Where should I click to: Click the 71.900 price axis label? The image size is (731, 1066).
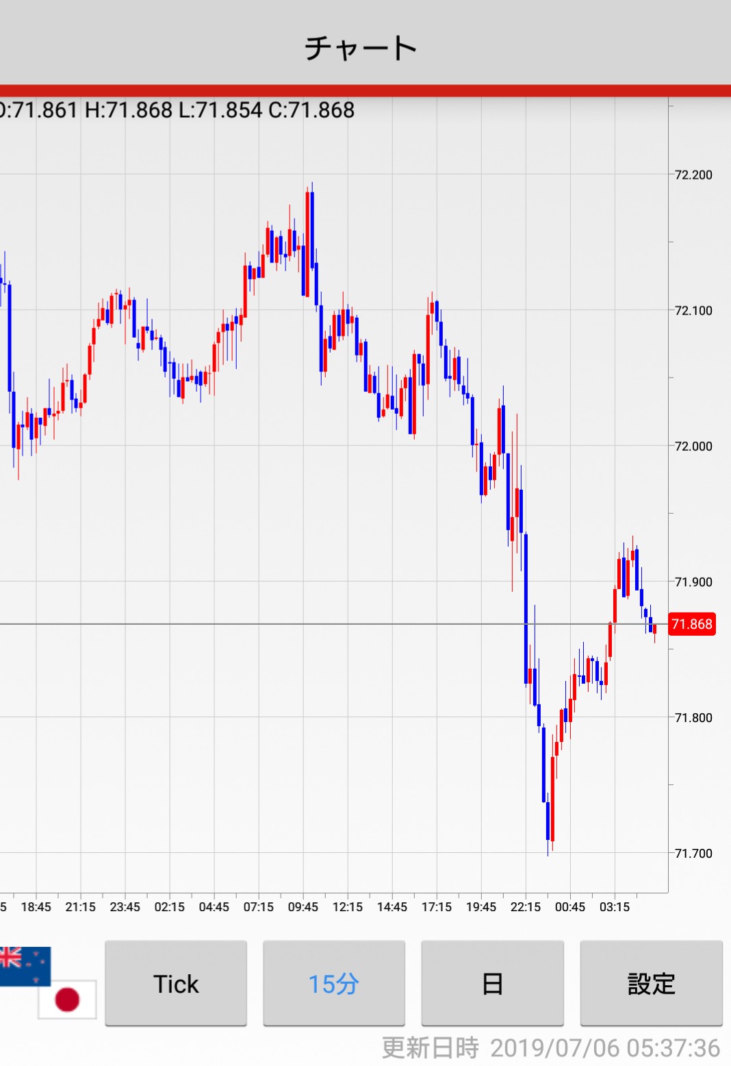pos(693,582)
